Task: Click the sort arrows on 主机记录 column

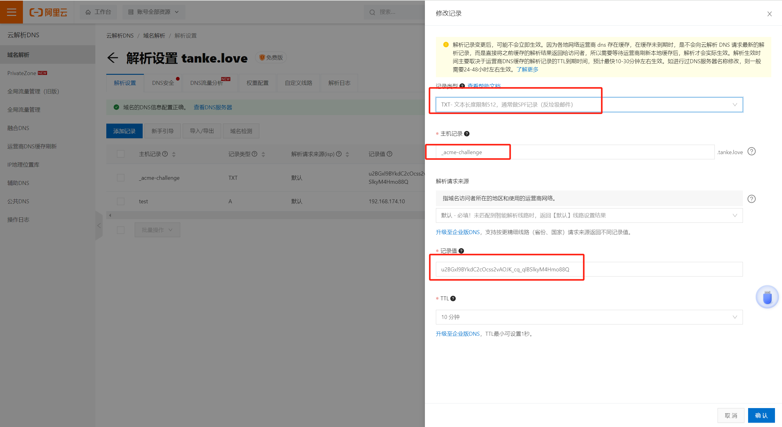Action: (174, 154)
